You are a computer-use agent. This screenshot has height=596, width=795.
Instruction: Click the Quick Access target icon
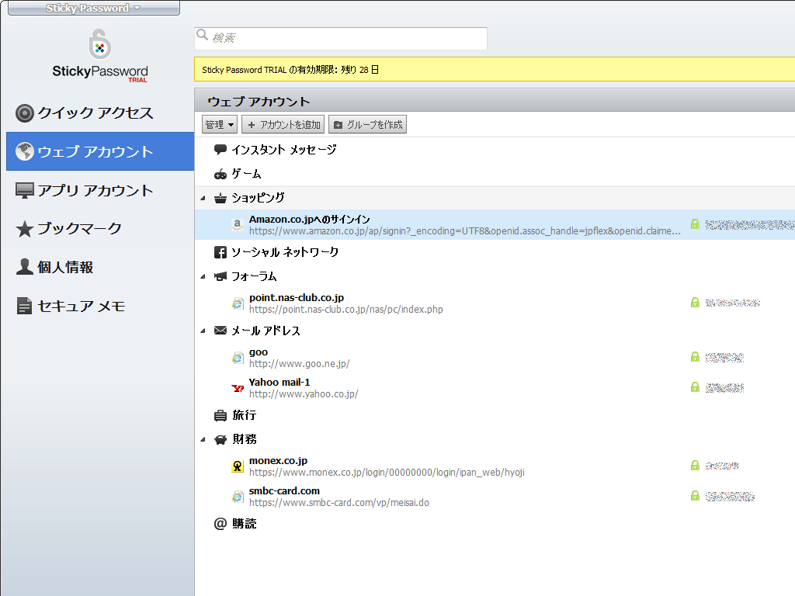pos(24,113)
